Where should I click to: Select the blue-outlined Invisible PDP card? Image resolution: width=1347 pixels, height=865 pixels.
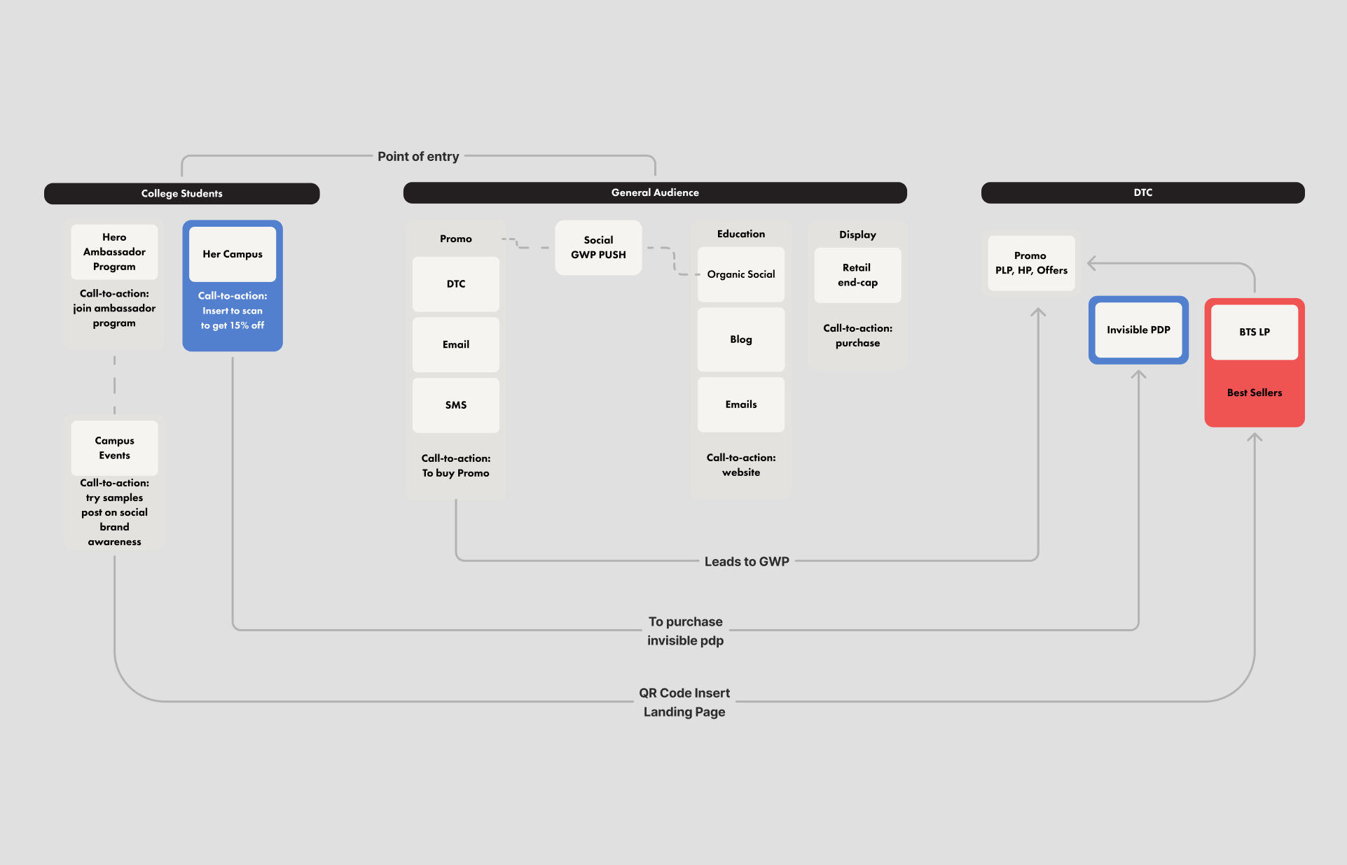(x=1138, y=330)
